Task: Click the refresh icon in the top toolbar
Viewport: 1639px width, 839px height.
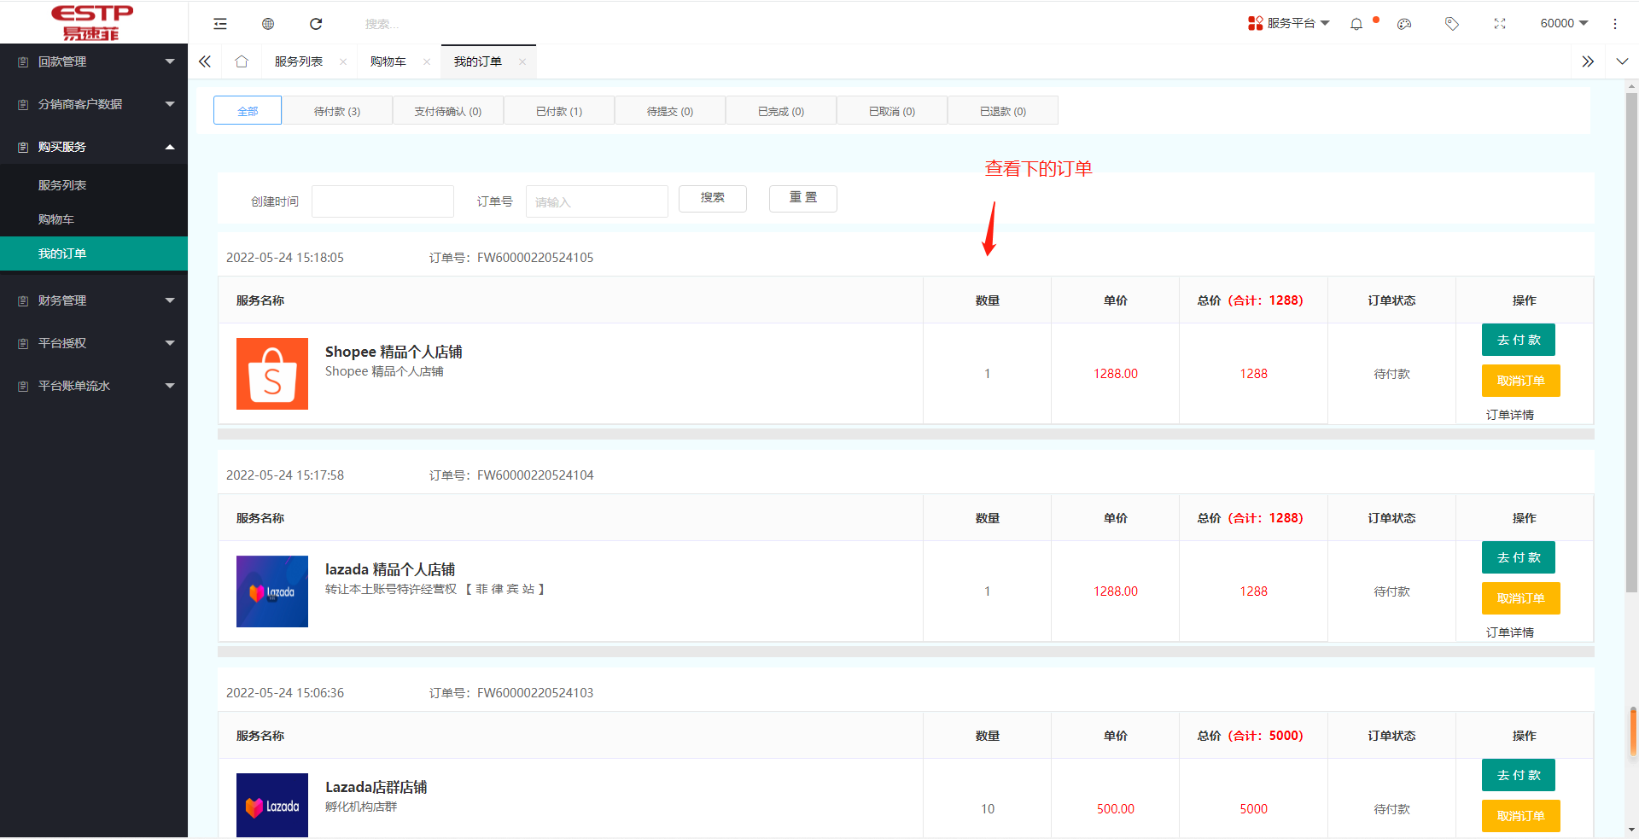Action: (x=316, y=24)
